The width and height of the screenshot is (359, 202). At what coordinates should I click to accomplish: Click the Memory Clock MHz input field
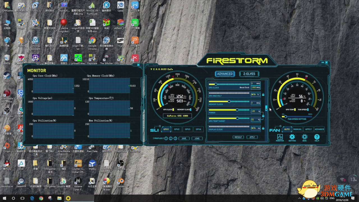point(256,103)
